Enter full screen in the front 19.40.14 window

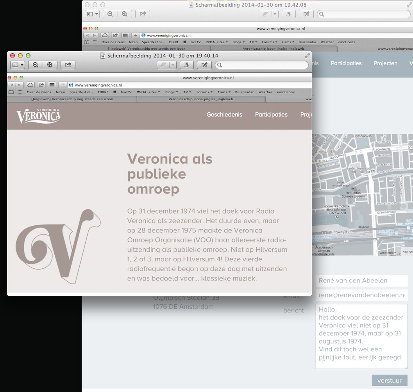point(308,56)
